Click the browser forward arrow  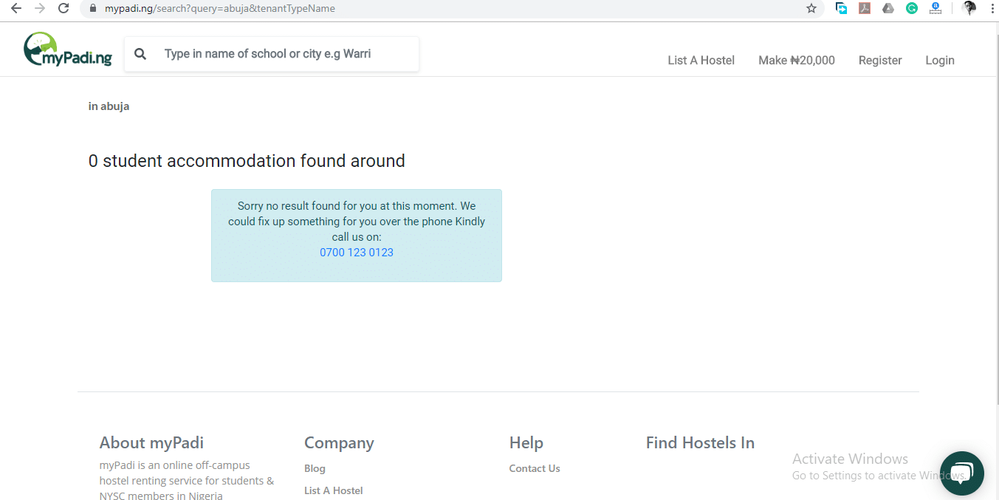click(x=40, y=8)
